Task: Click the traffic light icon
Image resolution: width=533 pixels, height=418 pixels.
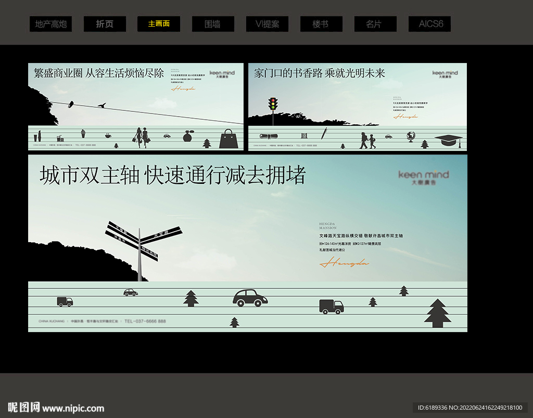Action: [x=273, y=104]
